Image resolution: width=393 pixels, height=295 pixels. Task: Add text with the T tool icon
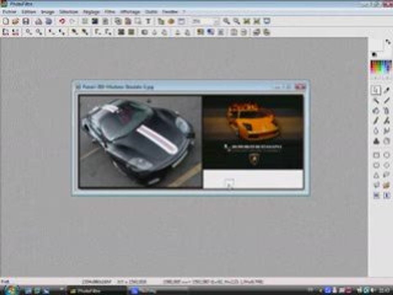(x=148, y=21)
